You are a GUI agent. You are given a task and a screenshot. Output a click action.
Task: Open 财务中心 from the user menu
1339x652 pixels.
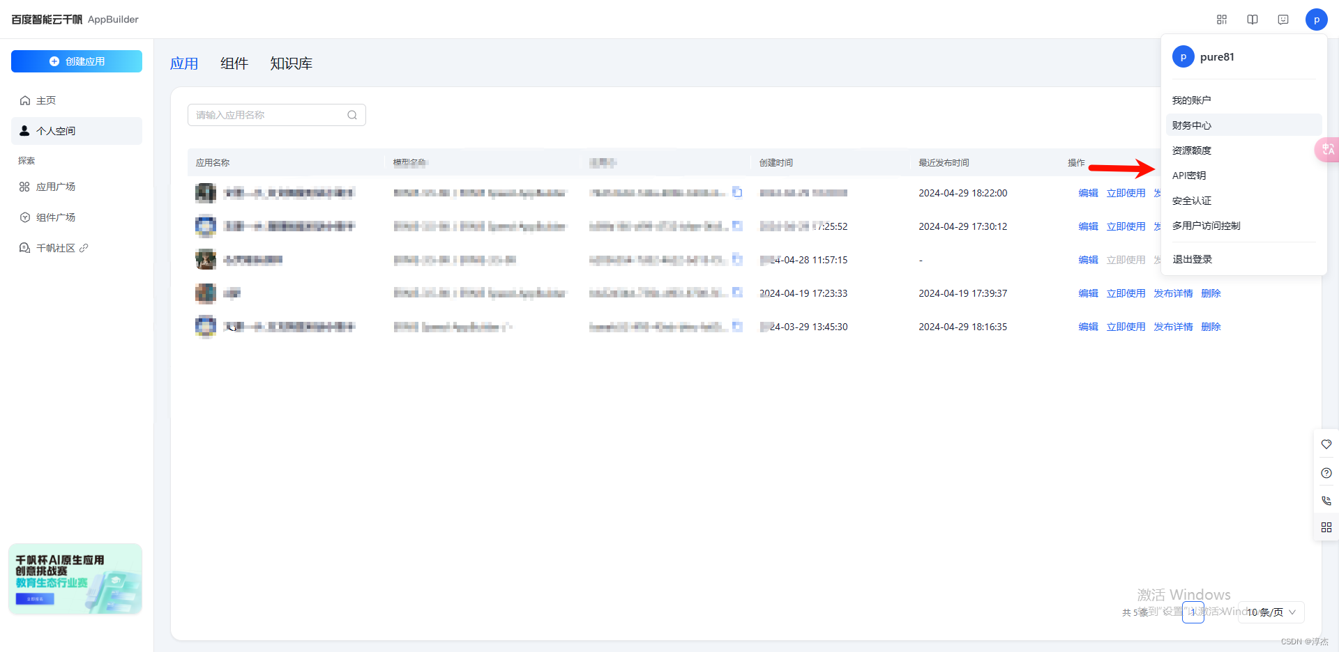1244,125
